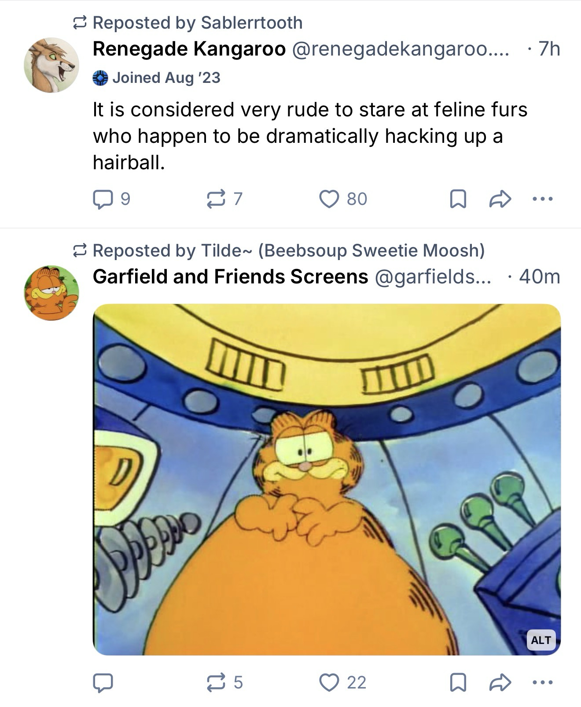Screen dimensions: 581x707
Task: Reply to the Garfield and Friends Screens post
Action: coord(103,682)
